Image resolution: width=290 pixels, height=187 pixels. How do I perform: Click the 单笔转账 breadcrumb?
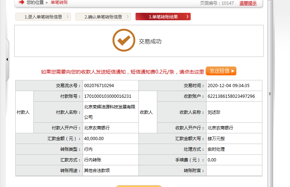coord(59,2)
